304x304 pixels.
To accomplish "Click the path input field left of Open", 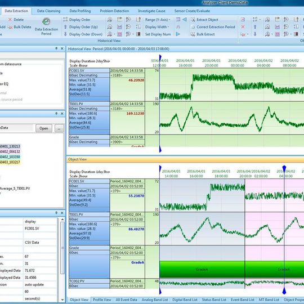I will 16,128.
